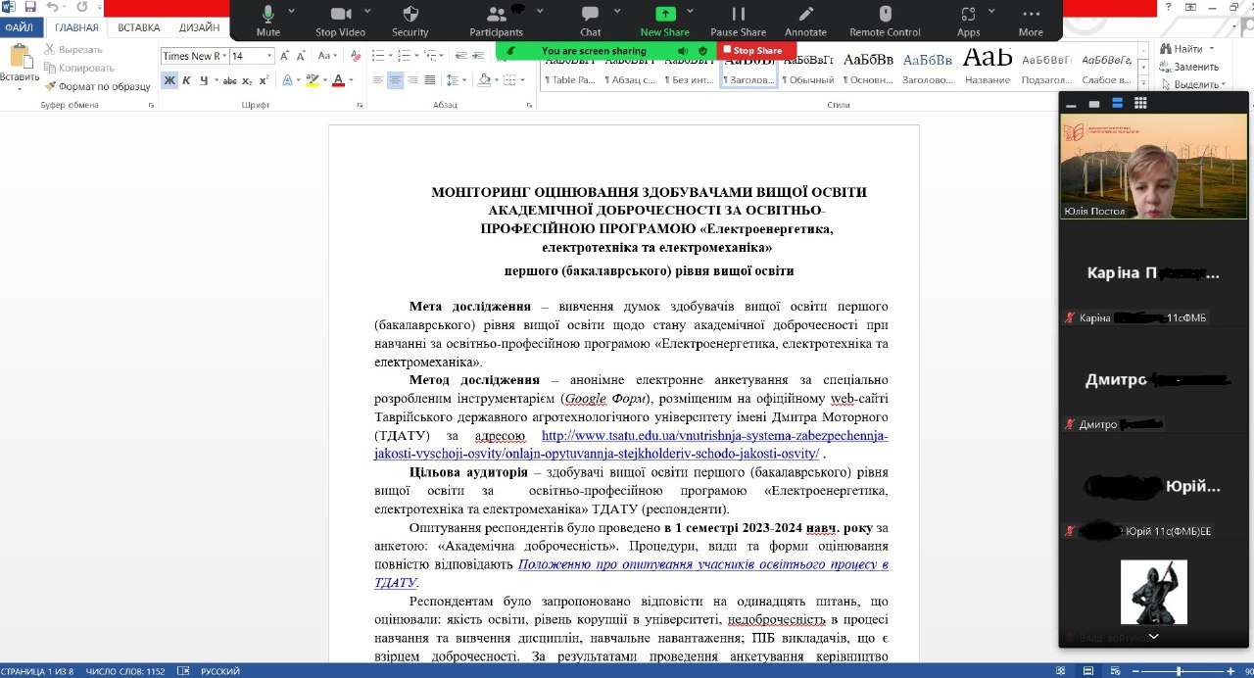Click the Save icon in quick access toolbar
Viewport: 1254px width, 678px height.
tap(30, 7)
